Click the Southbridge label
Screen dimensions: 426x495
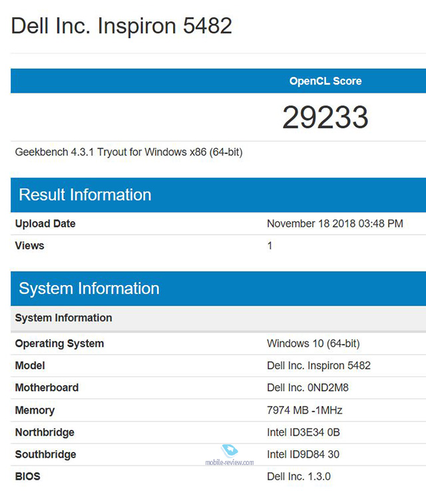46,454
